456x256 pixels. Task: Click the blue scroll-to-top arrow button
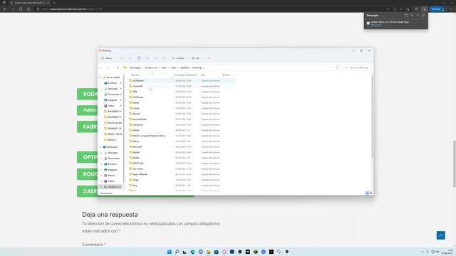pyautogui.click(x=440, y=235)
